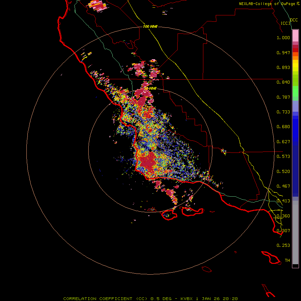Click the 0.787 scale value
Image resolution: width=301 pixels, height=301 pixels.
[x=283, y=97]
